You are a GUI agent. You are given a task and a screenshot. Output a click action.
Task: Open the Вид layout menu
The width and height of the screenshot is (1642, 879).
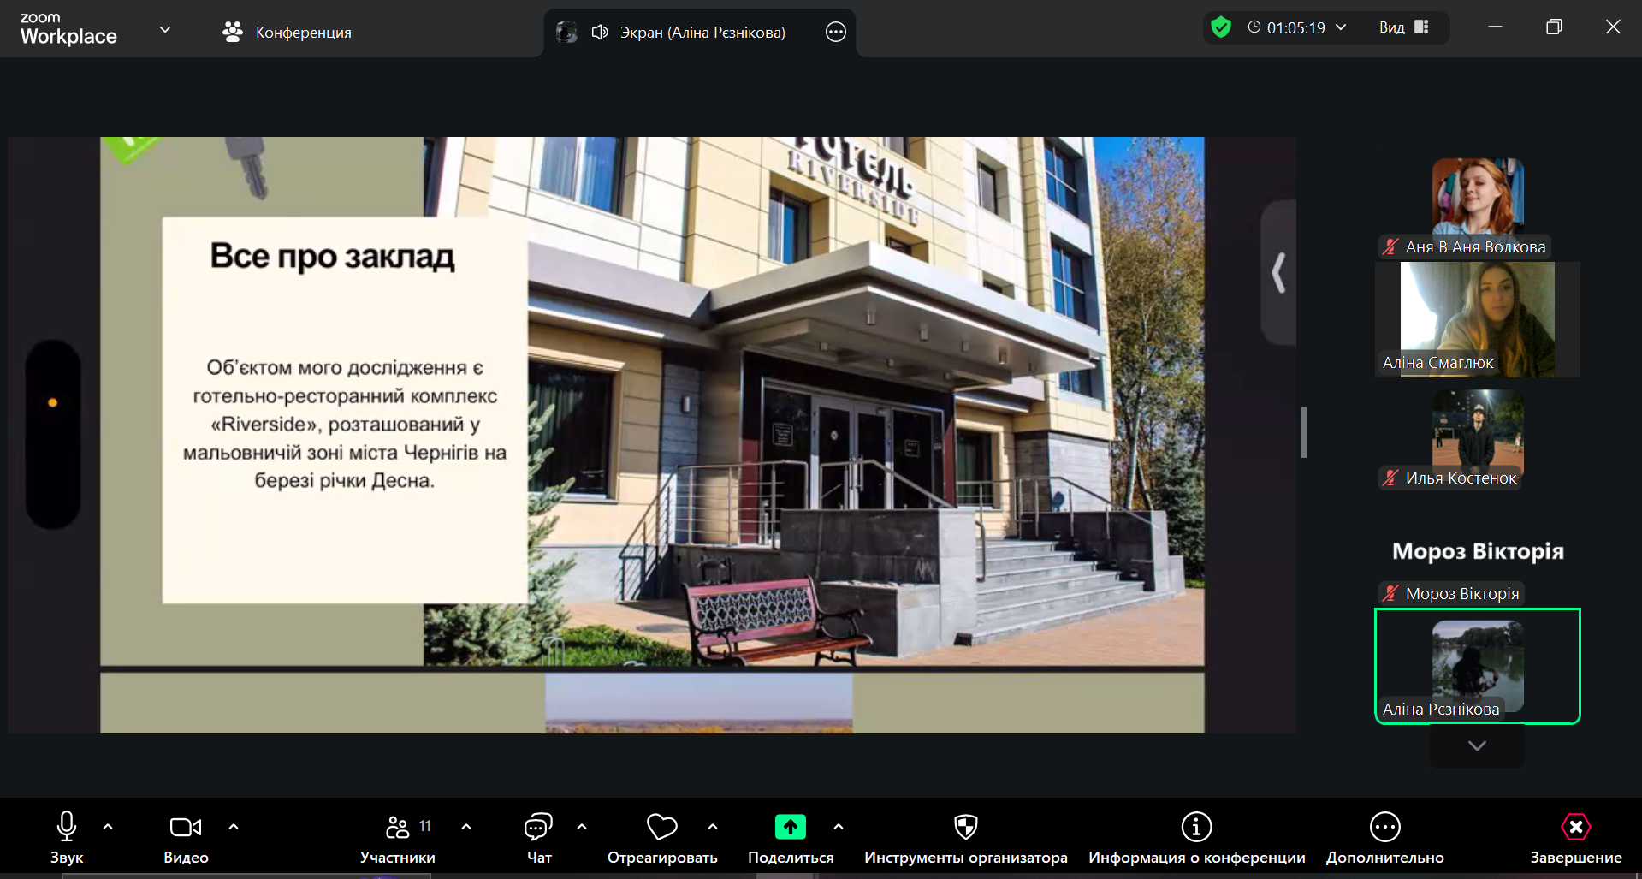[1403, 27]
